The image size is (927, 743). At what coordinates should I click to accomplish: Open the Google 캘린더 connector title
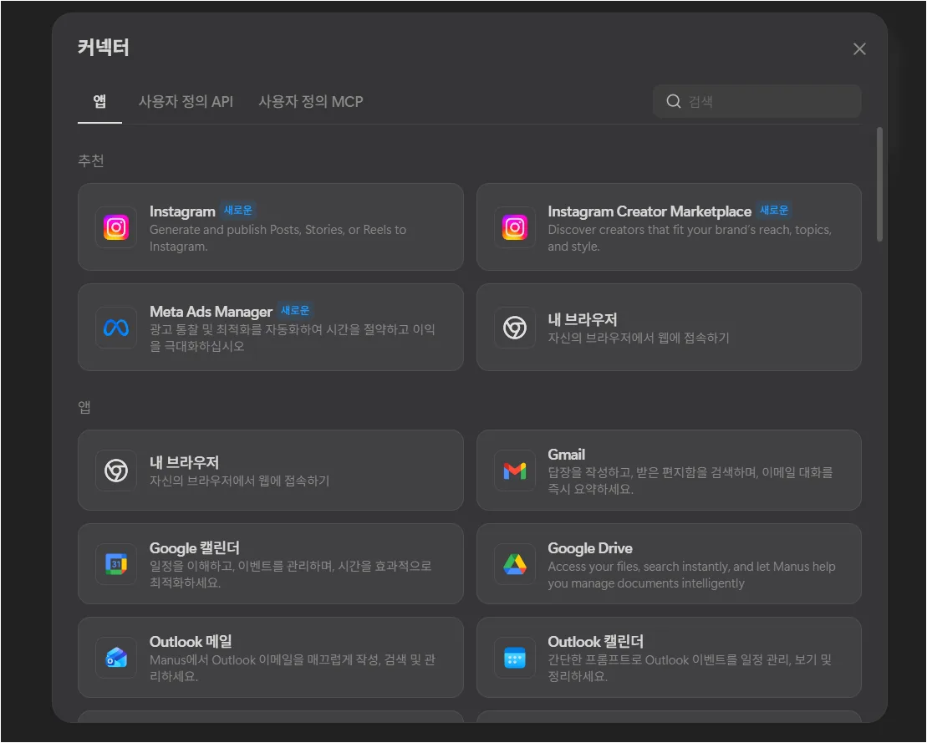coord(195,548)
